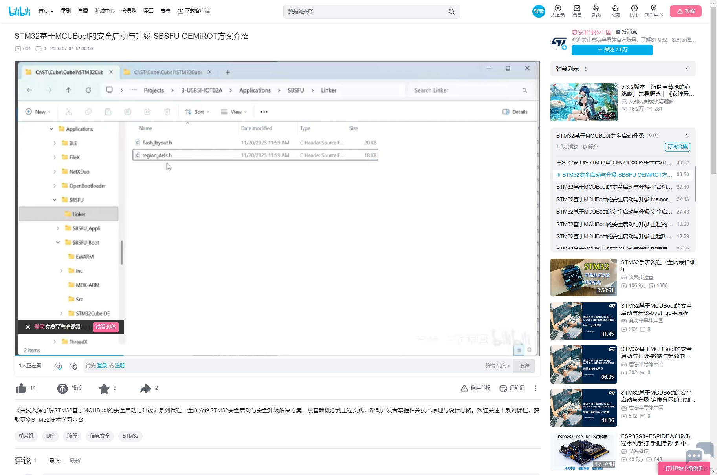717x475 pixels.
Task: Click the star favorite icon
Action: [104, 388]
